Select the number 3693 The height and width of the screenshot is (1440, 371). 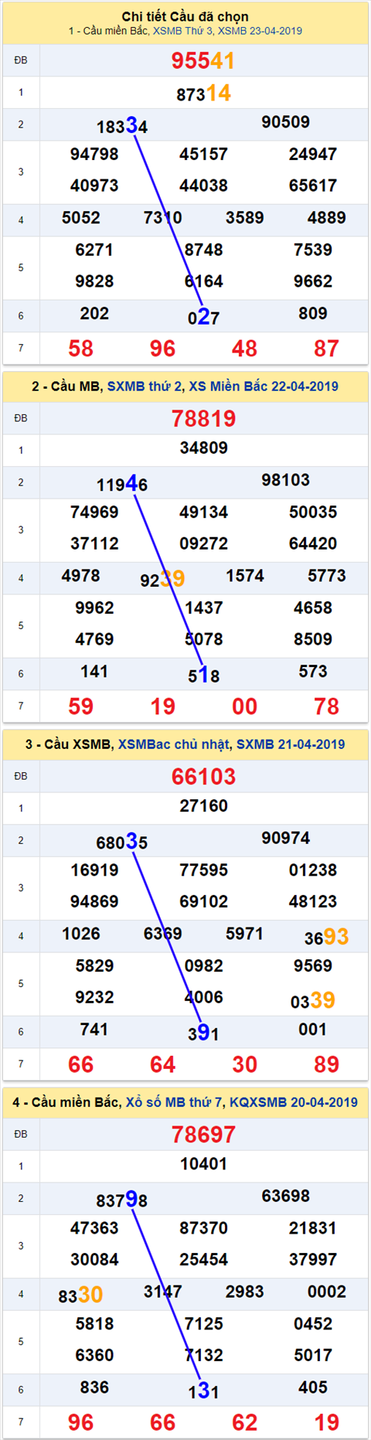[326, 937]
